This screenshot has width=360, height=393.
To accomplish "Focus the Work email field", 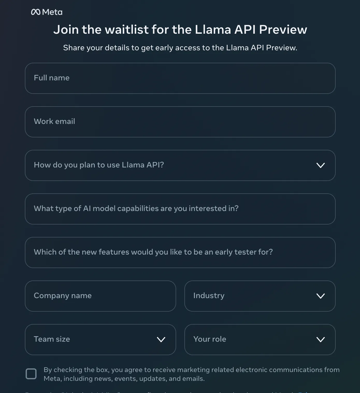I will 180,122.
